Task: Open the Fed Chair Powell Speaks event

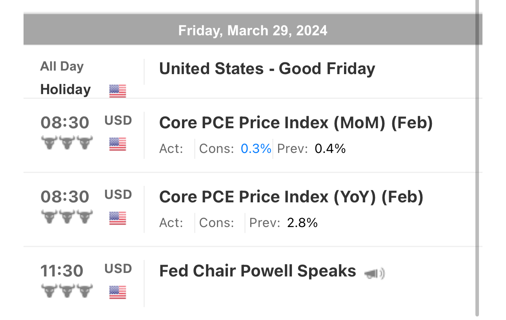Action: click(x=257, y=271)
